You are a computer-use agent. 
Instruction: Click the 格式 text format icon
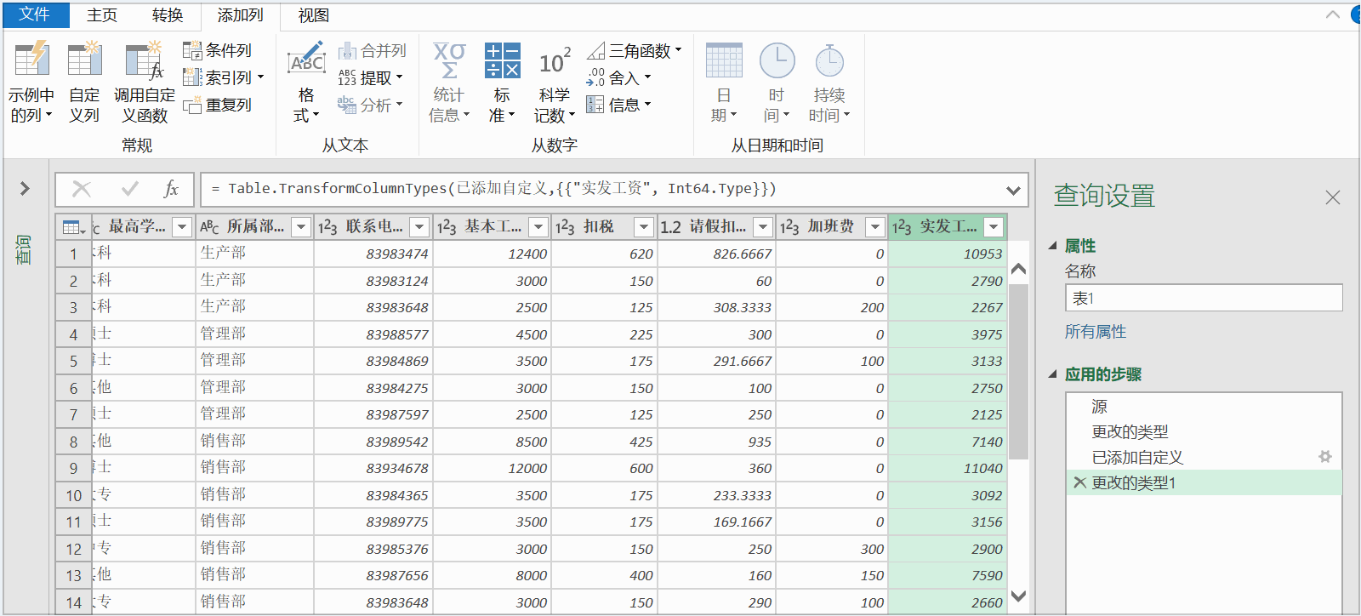click(306, 60)
